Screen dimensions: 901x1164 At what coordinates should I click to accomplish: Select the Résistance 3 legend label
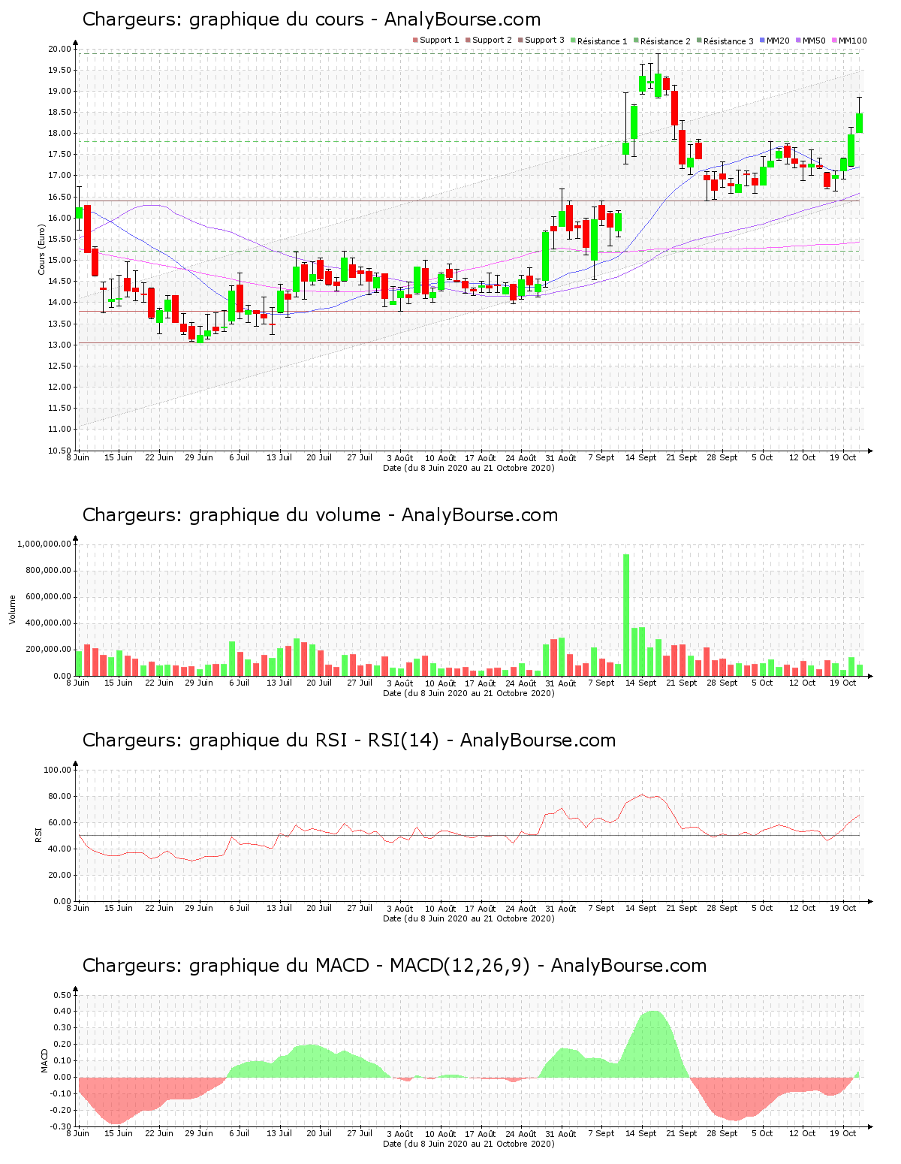[728, 41]
